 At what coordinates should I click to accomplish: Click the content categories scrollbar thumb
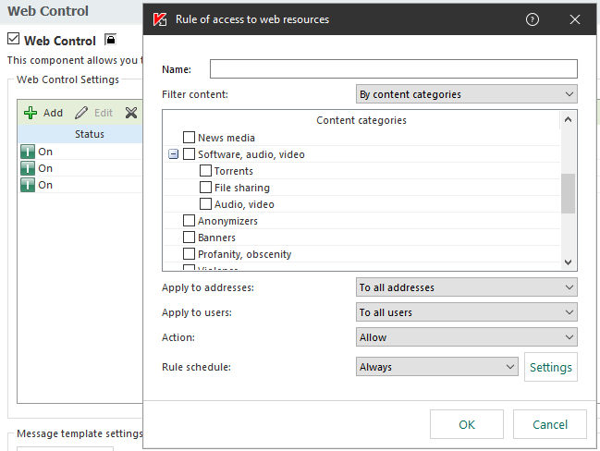[568, 193]
